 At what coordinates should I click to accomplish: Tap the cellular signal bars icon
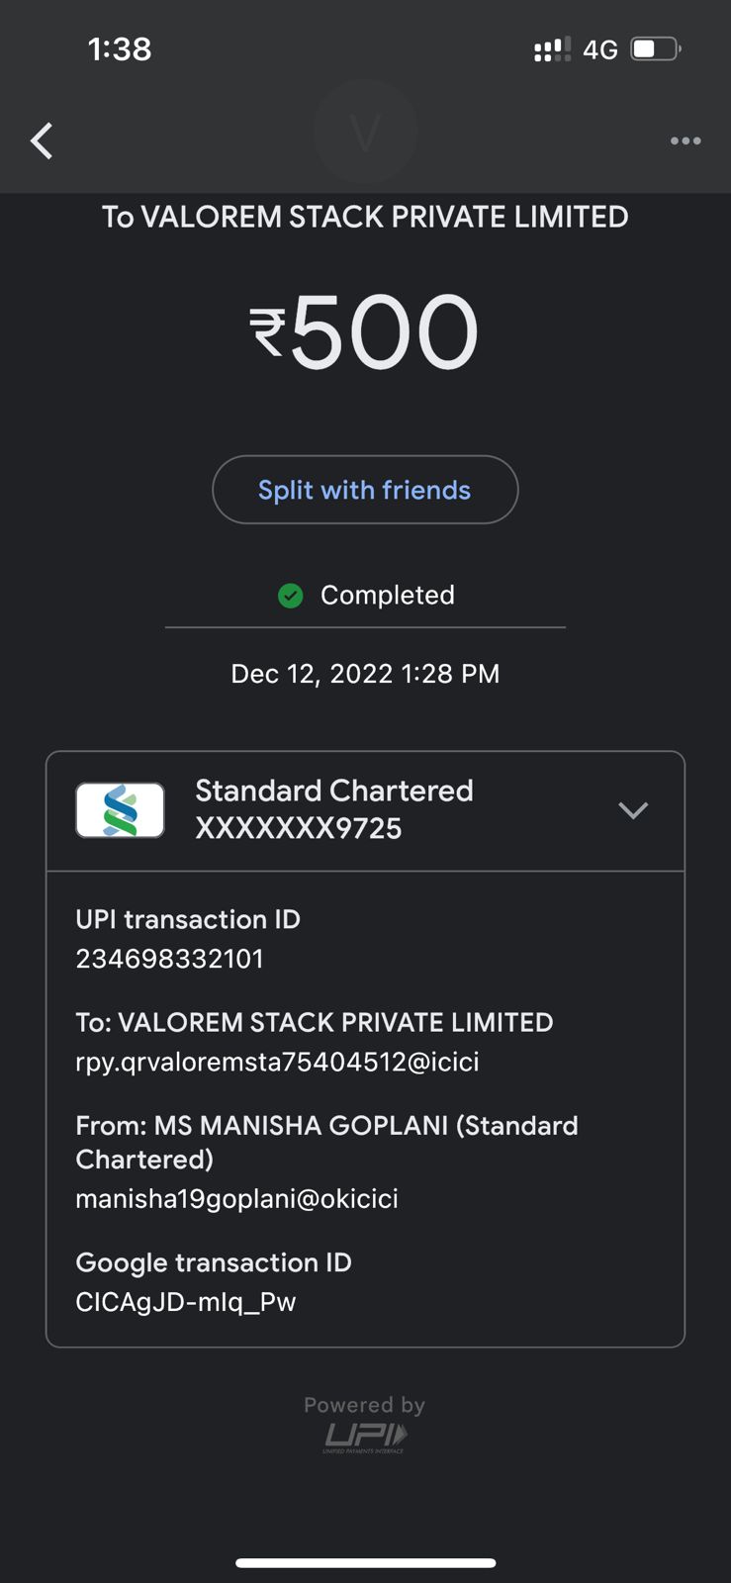[x=552, y=49]
